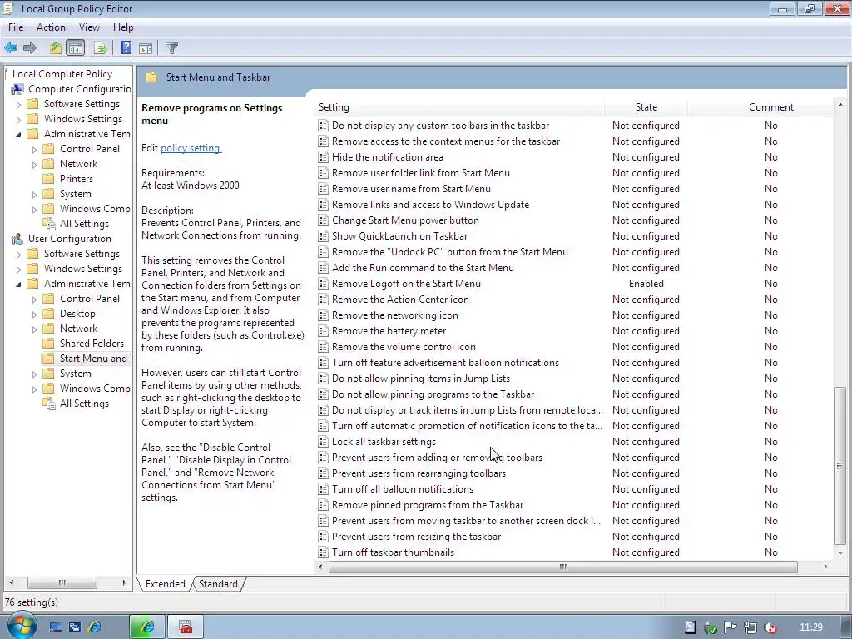Select 'Add the Run command to the Start Menu'
The height and width of the screenshot is (639, 852).
click(x=423, y=268)
